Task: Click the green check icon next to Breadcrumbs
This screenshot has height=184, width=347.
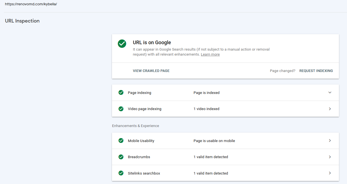Action: coord(121,157)
